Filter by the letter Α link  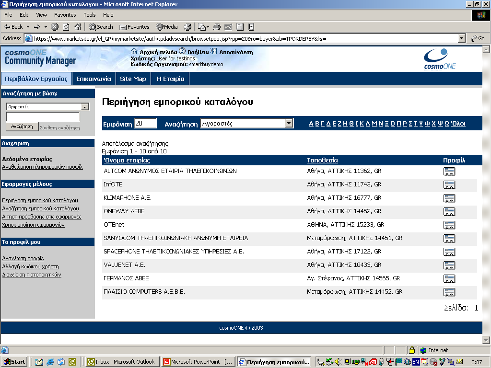click(311, 123)
